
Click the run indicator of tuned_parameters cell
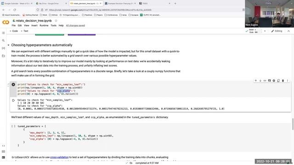point(13,126)
